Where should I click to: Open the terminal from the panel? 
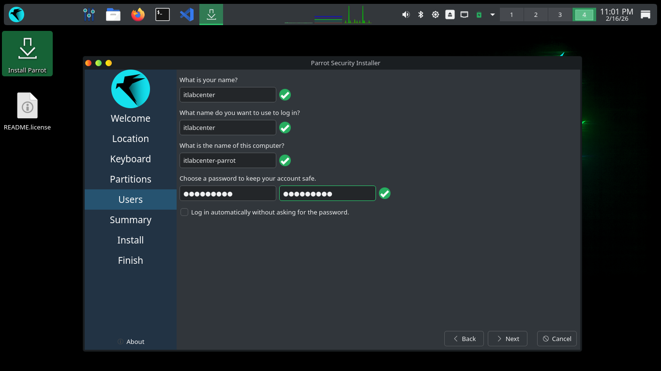(x=162, y=14)
